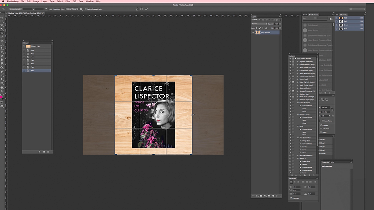Reset the crop box icon
This screenshot has height=210, width=374.
(x=136, y=9)
